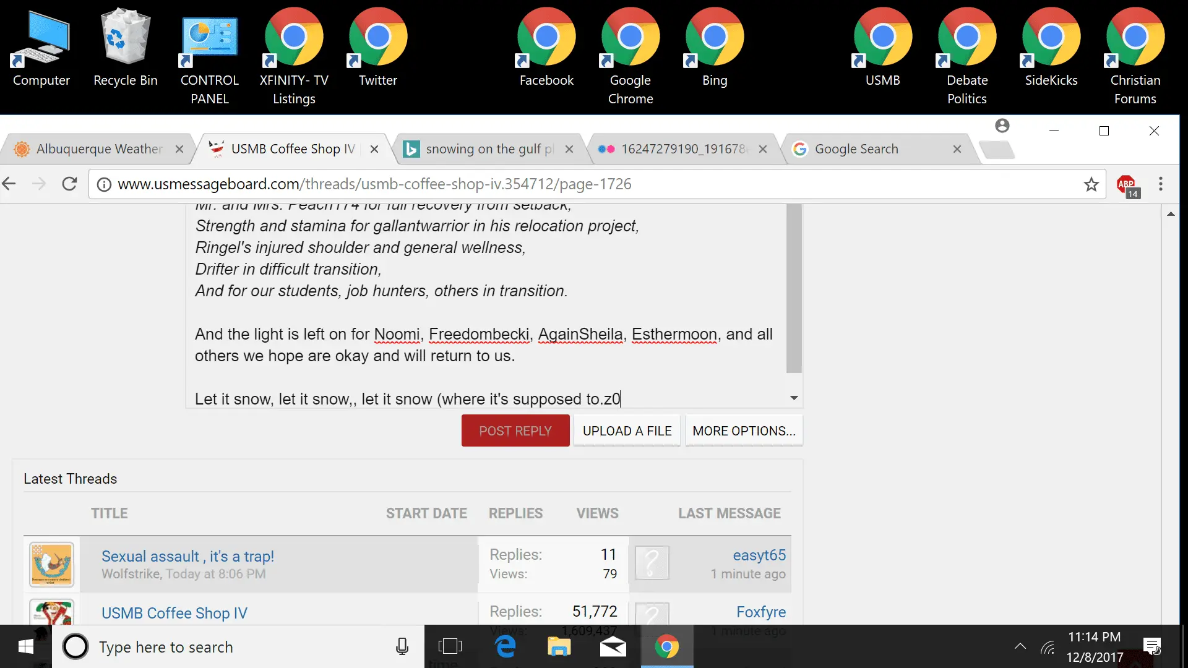This screenshot has width=1188, height=668.
Task: Open the Recycle Bin desktop icon
Action: (126, 46)
